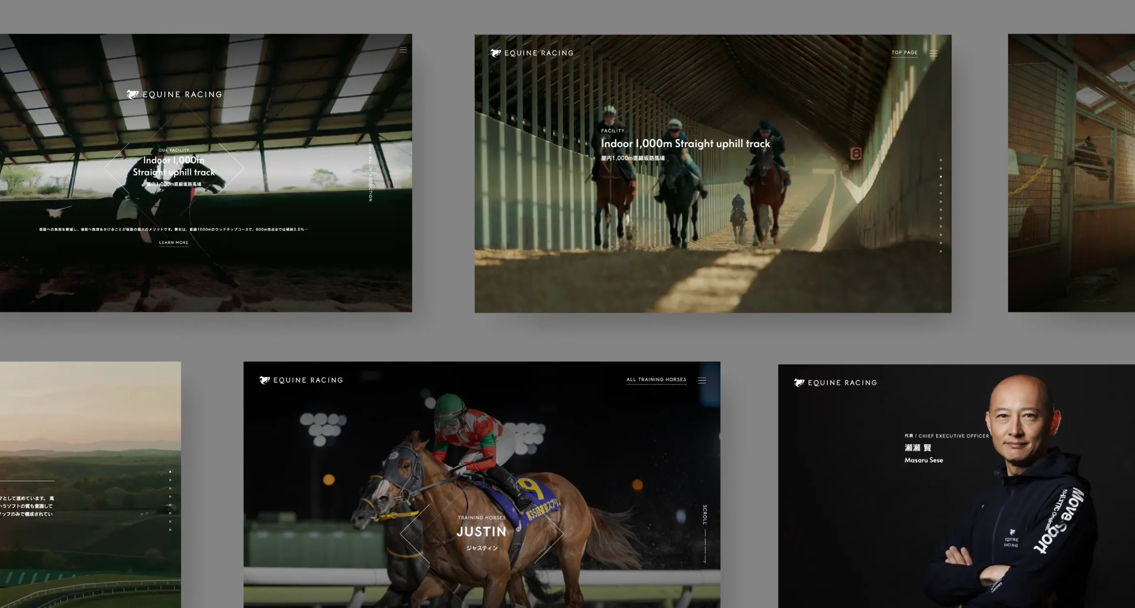Click Equine Racing logo on Justin horse page
This screenshot has height=608, width=1135.
coord(301,380)
